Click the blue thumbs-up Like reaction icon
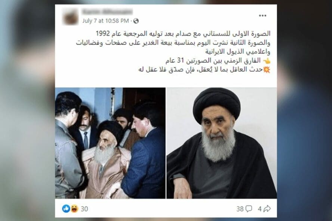This screenshot has height=221, width=332. point(66,209)
